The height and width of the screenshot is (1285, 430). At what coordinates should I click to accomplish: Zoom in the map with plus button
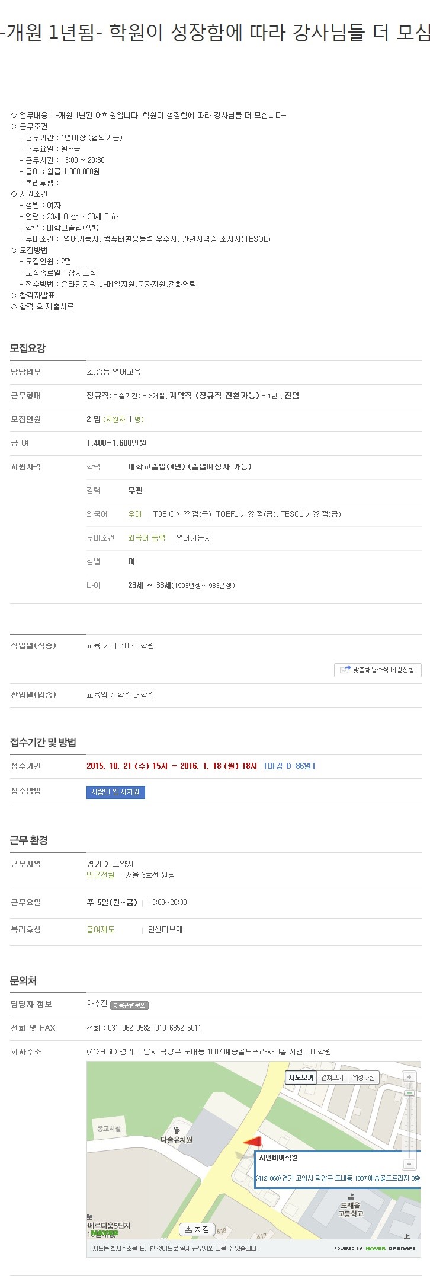coord(409,1077)
